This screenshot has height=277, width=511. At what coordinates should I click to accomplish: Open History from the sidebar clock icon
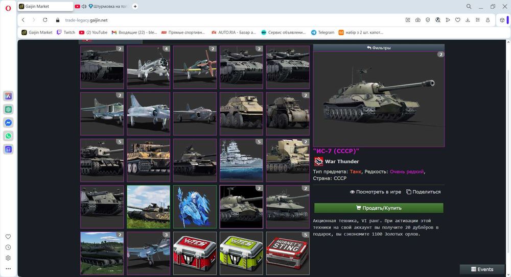click(x=8, y=247)
